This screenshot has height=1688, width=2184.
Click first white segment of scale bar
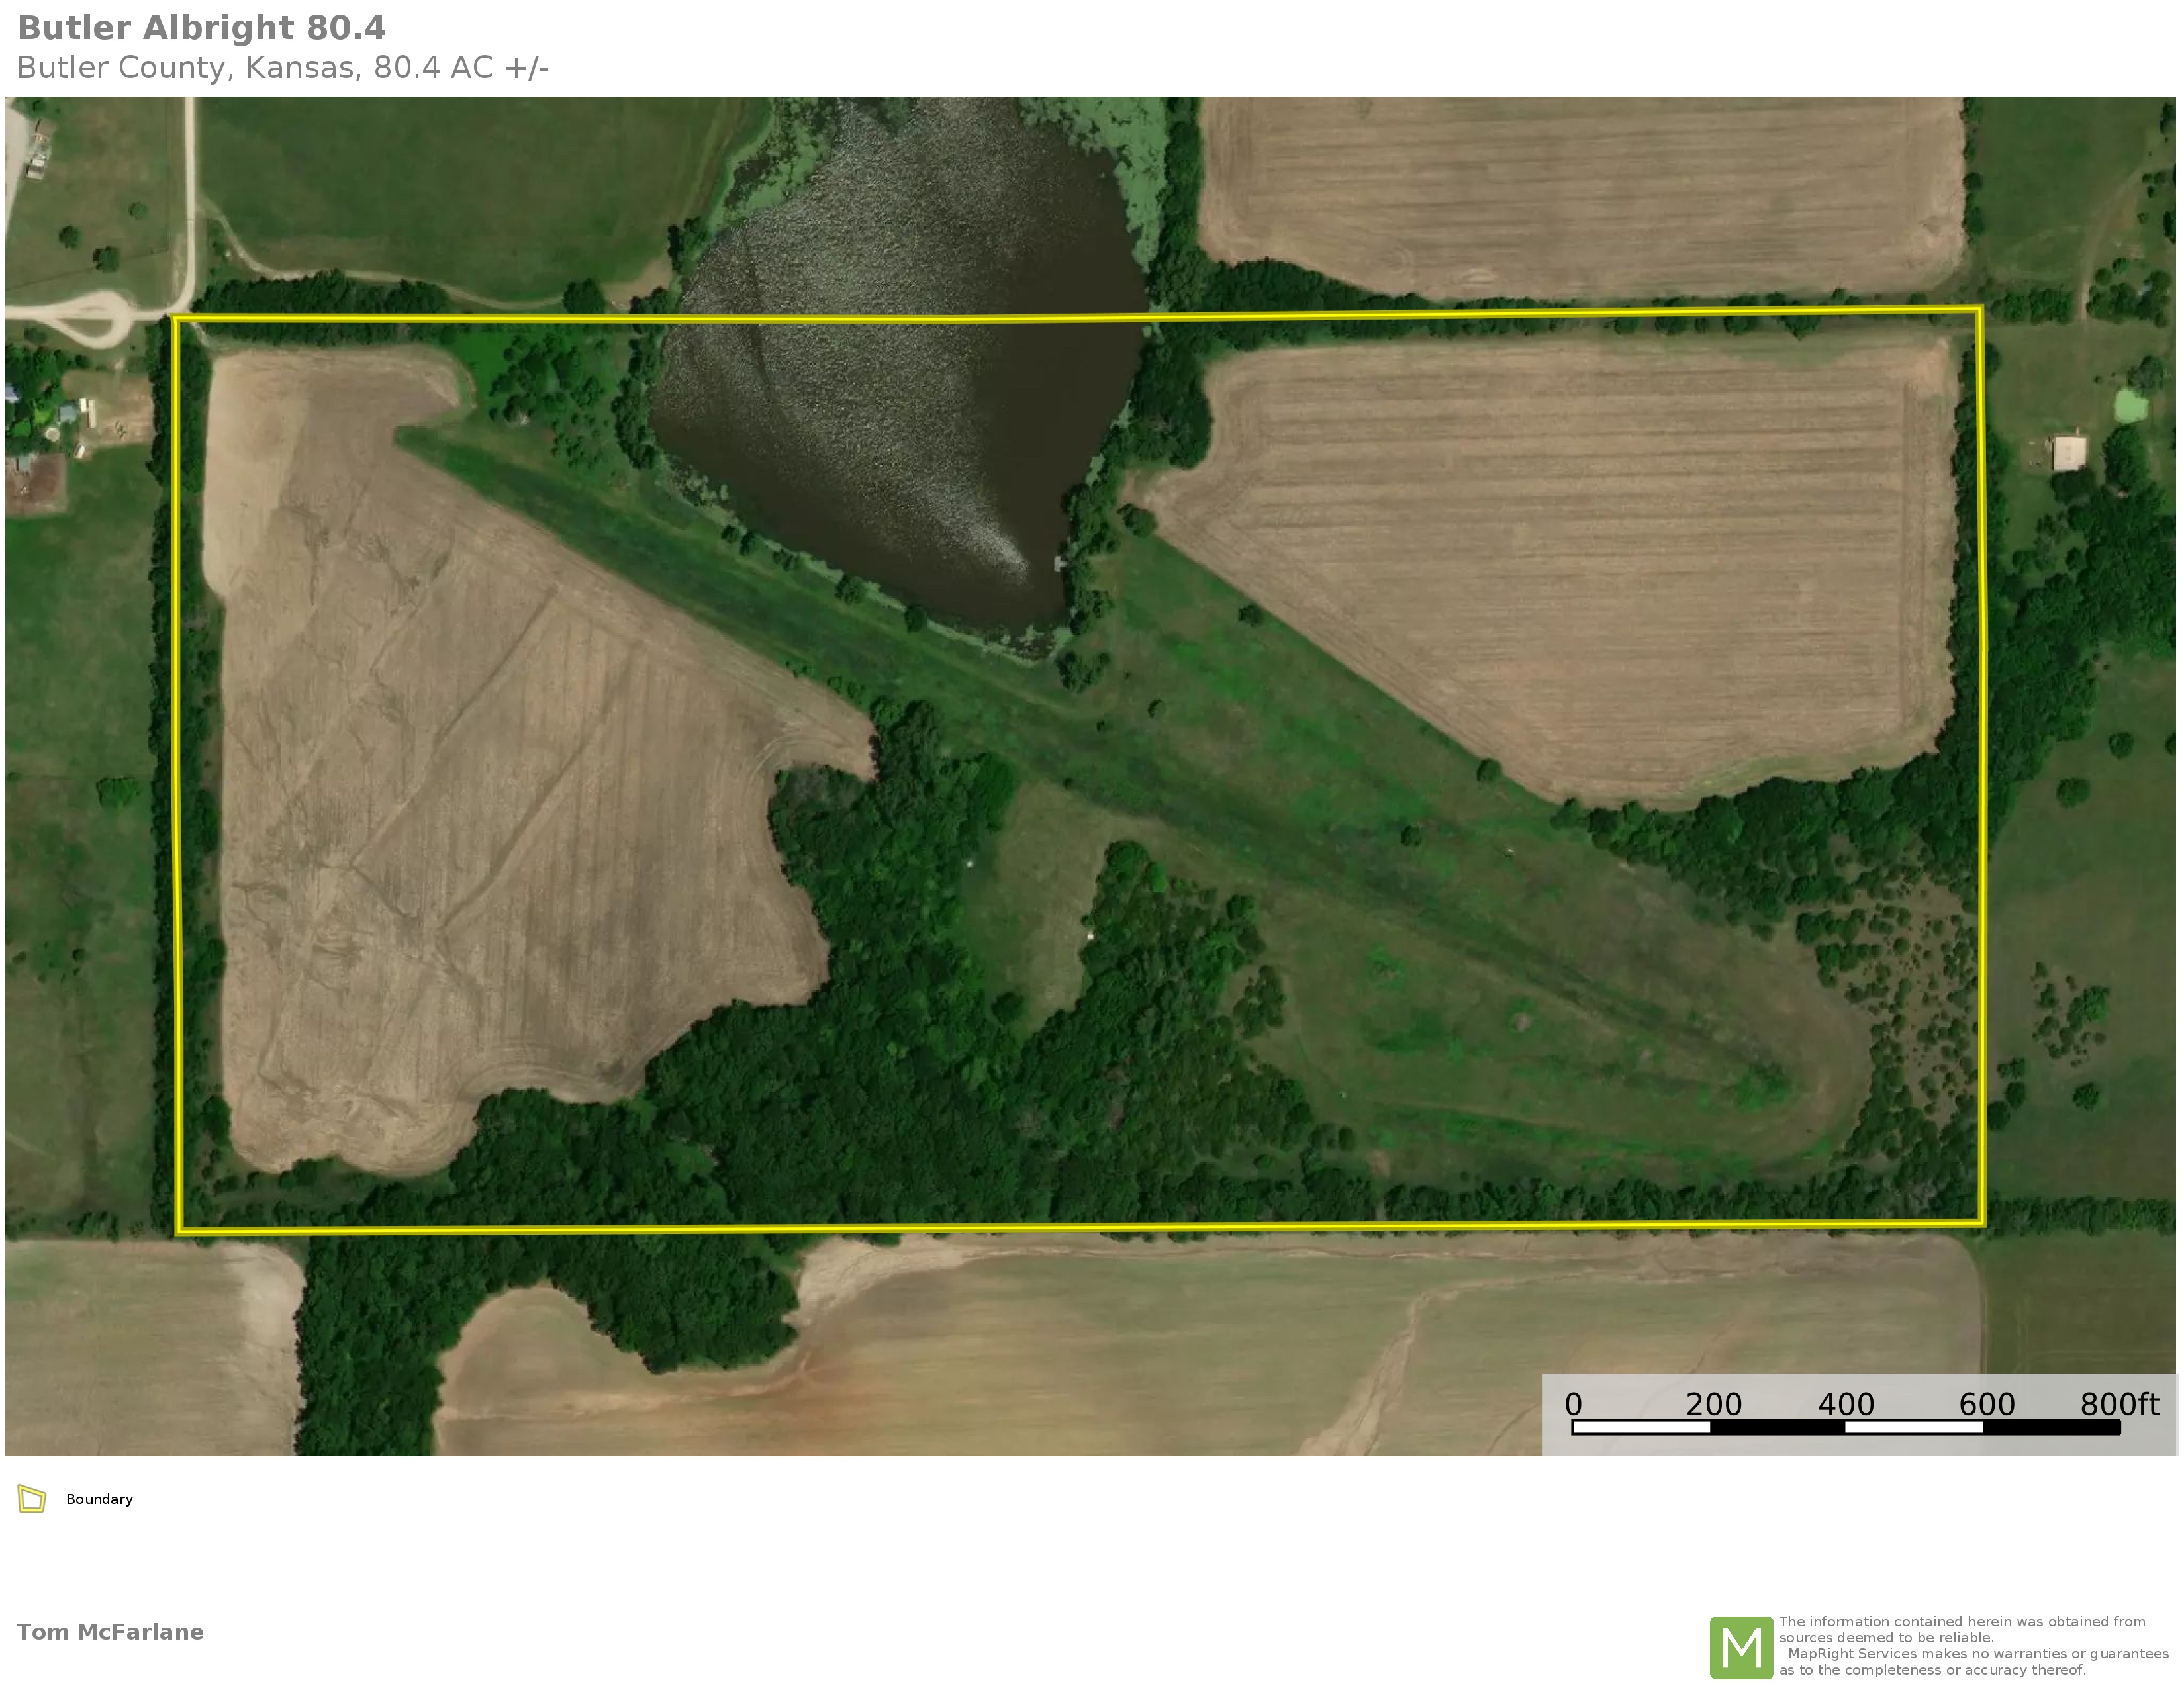(1641, 1427)
